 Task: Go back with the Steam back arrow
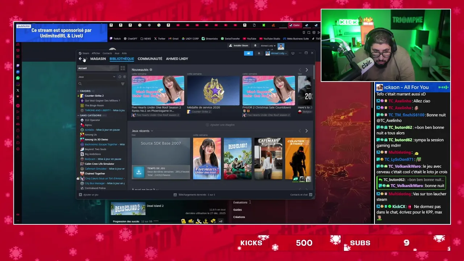(x=80, y=59)
